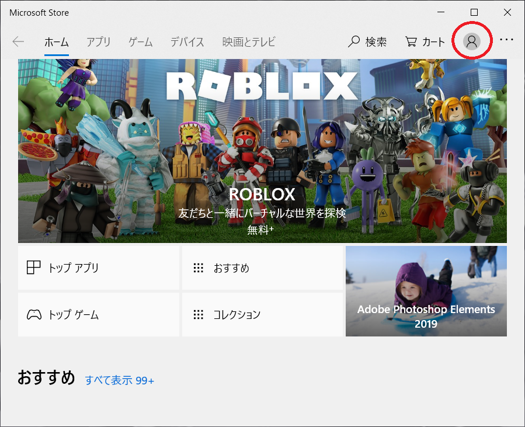Viewport: 525px width, 427px height.
Task: Click the カート cart label
Action: [x=433, y=42]
